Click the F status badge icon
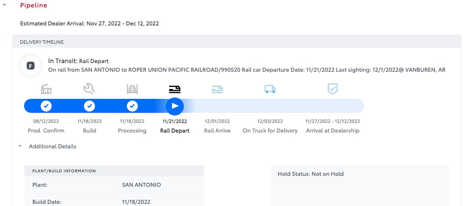473x206 pixels. 31,66
